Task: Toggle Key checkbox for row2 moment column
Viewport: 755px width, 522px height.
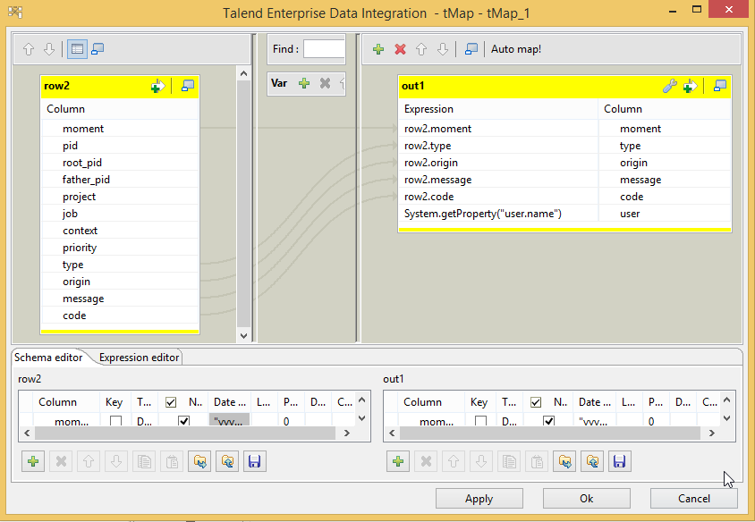Action: tap(115, 421)
